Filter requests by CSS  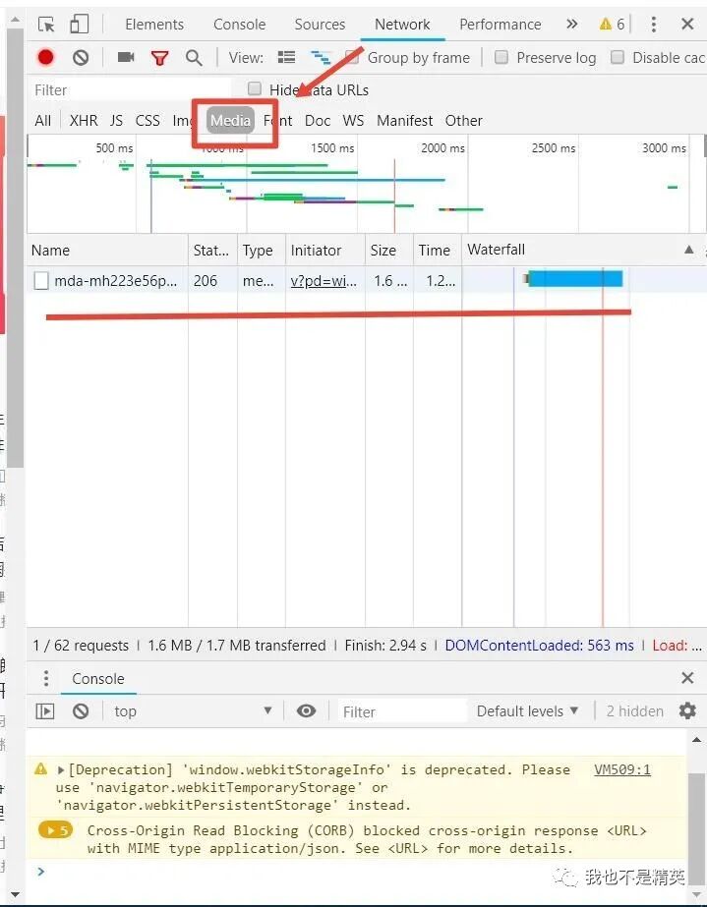click(147, 120)
